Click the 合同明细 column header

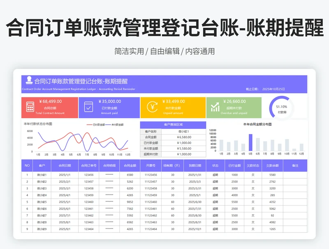[109, 165]
